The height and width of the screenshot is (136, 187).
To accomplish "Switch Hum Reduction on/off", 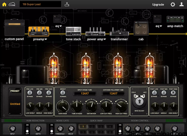I will [27, 129].
